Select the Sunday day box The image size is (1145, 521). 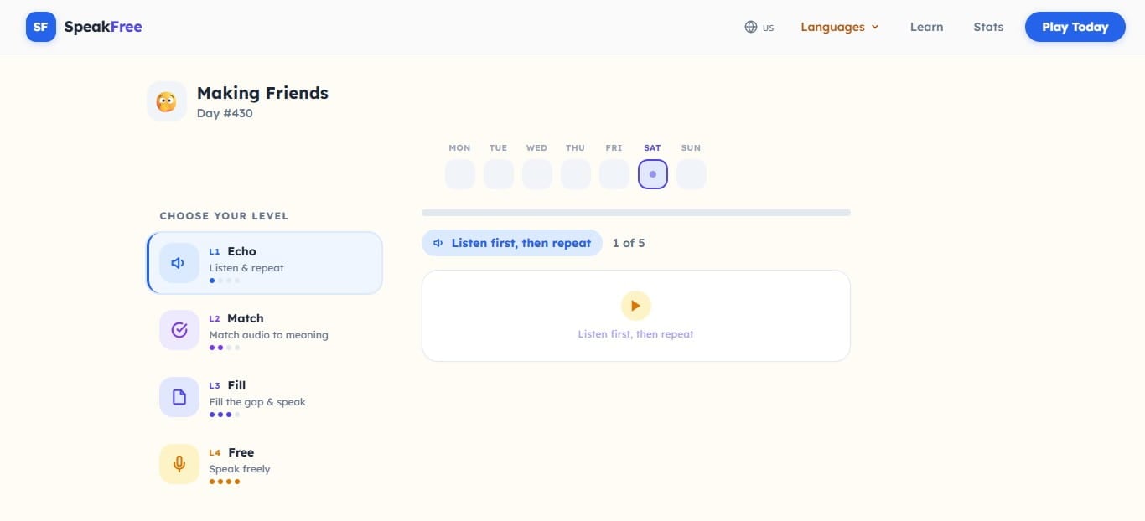click(x=691, y=174)
